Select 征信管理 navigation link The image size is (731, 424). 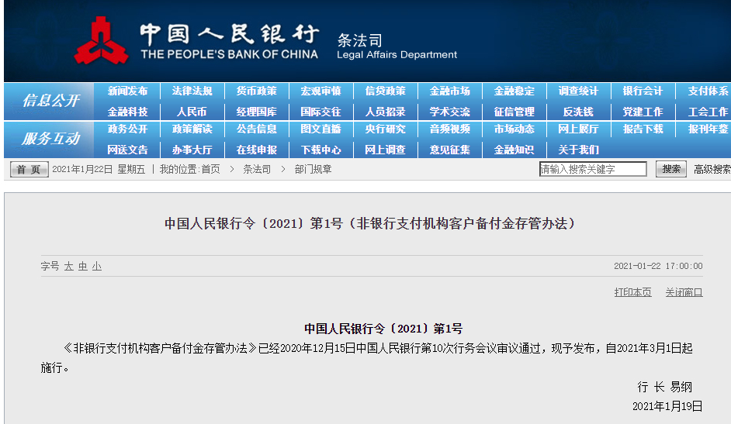tap(514, 112)
